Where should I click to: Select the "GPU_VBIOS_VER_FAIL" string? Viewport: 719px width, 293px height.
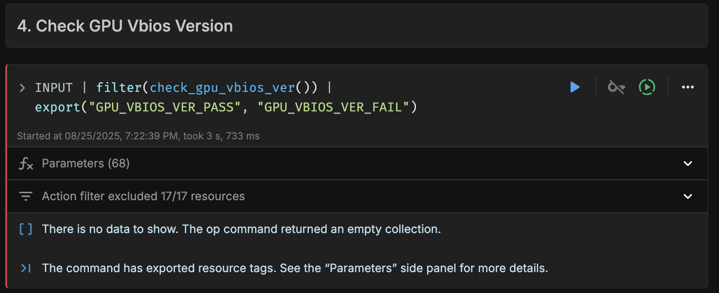[x=333, y=107]
